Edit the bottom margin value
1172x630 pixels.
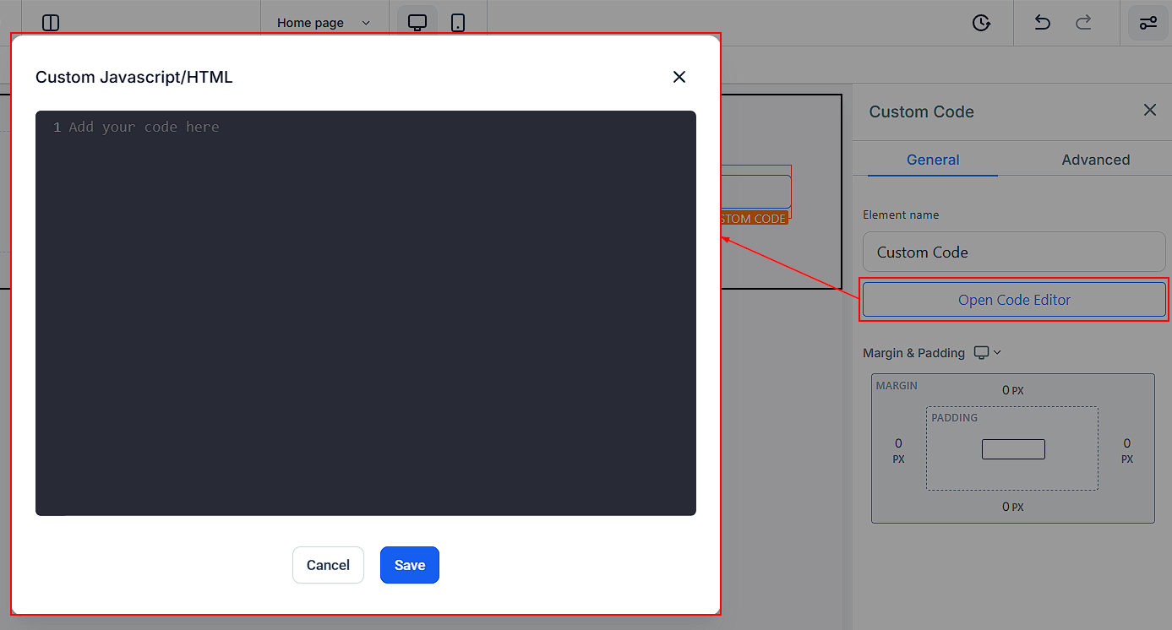click(1007, 507)
